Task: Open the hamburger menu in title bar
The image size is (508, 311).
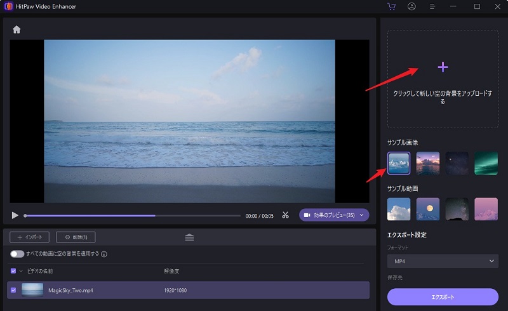Action: coord(432,6)
